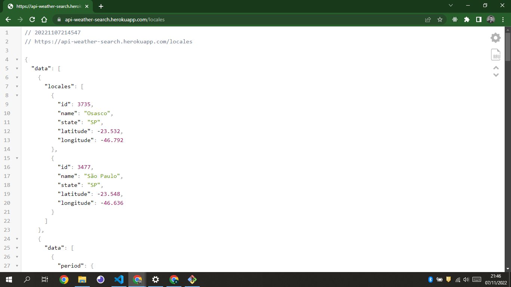View the RAW JSON output
The width and height of the screenshot is (511, 287).
click(x=496, y=55)
